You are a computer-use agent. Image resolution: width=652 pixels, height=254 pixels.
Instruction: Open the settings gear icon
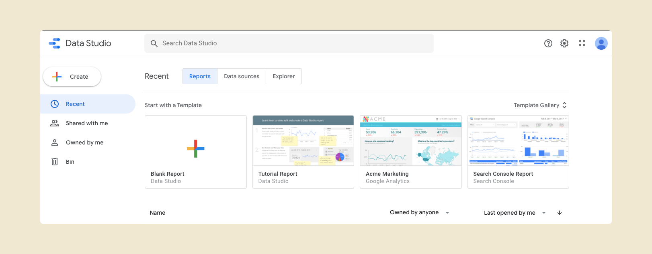coord(564,43)
